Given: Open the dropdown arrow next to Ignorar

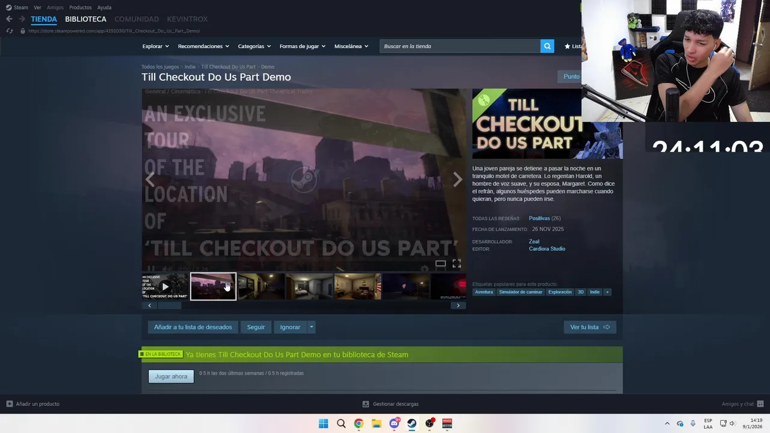Looking at the screenshot, I should click(311, 327).
